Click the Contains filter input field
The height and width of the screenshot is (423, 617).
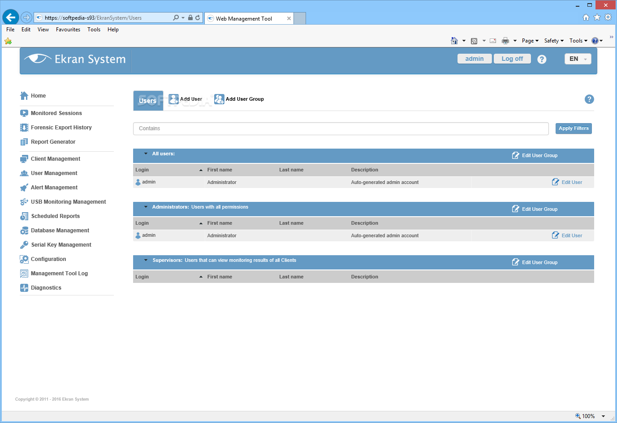click(341, 128)
